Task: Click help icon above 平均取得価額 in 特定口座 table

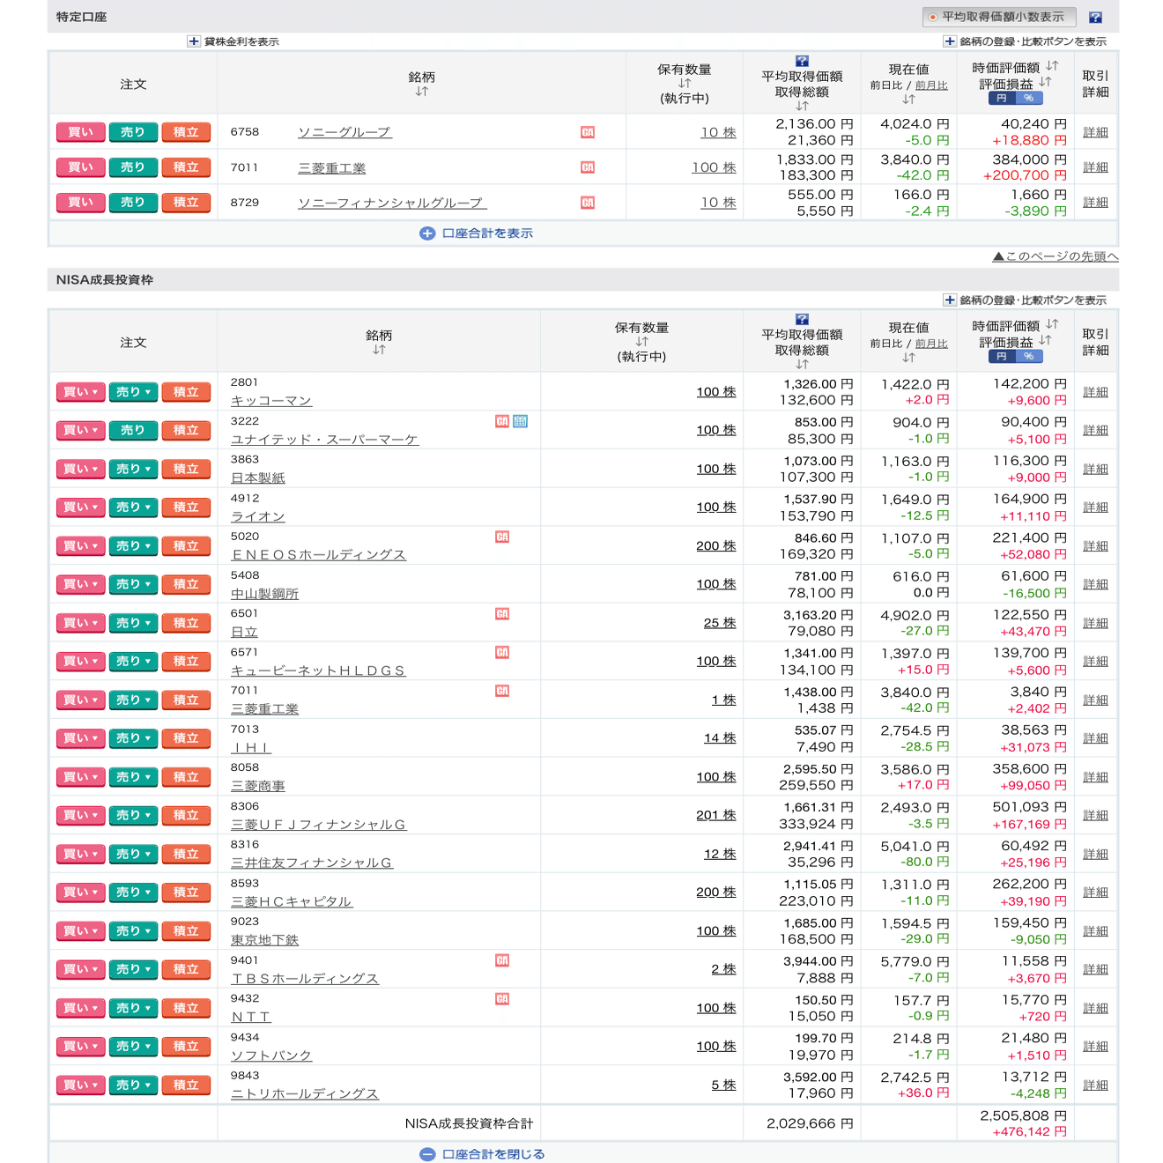Action: point(802,61)
